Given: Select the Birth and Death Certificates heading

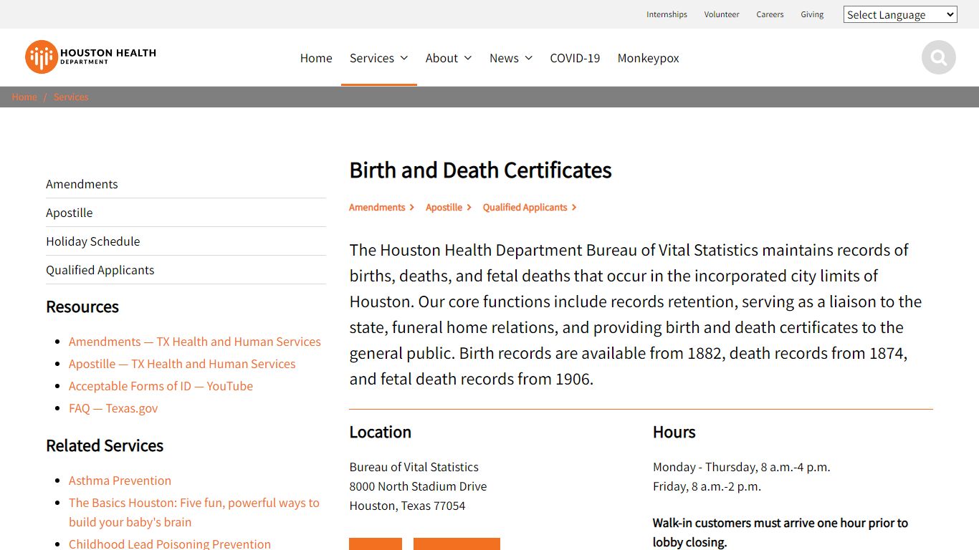Looking at the screenshot, I should (x=480, y=170).
